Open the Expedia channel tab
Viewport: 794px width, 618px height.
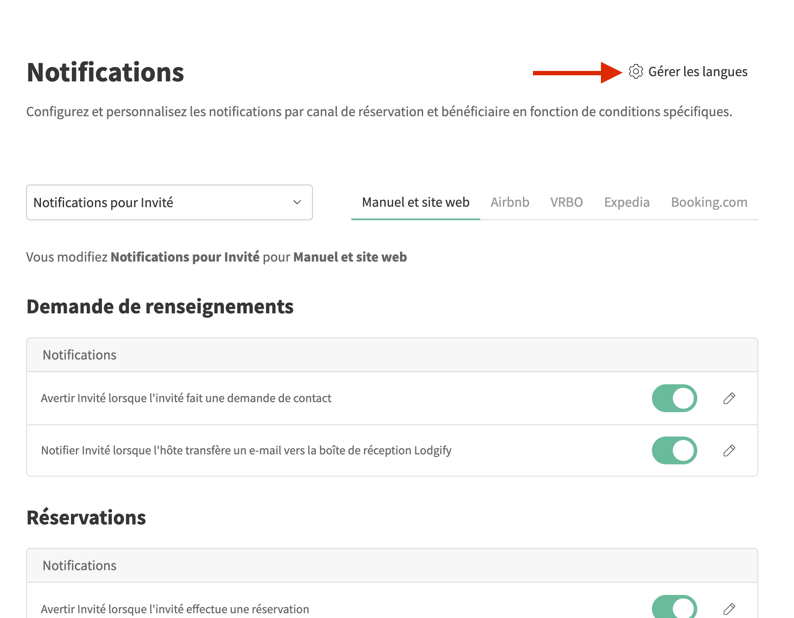[x=626, y=202]
